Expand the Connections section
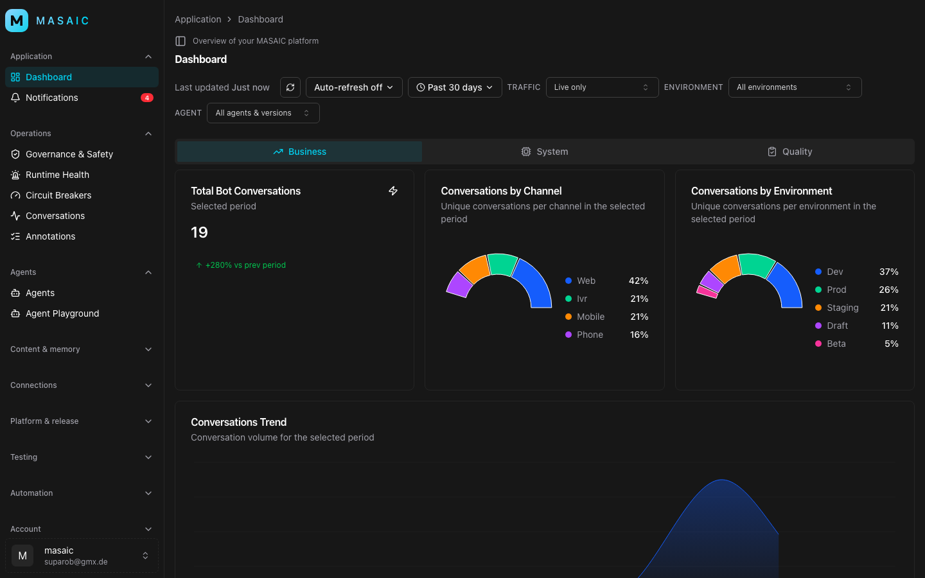The height and width of the screenshot is (578, 925). point(82,385)
